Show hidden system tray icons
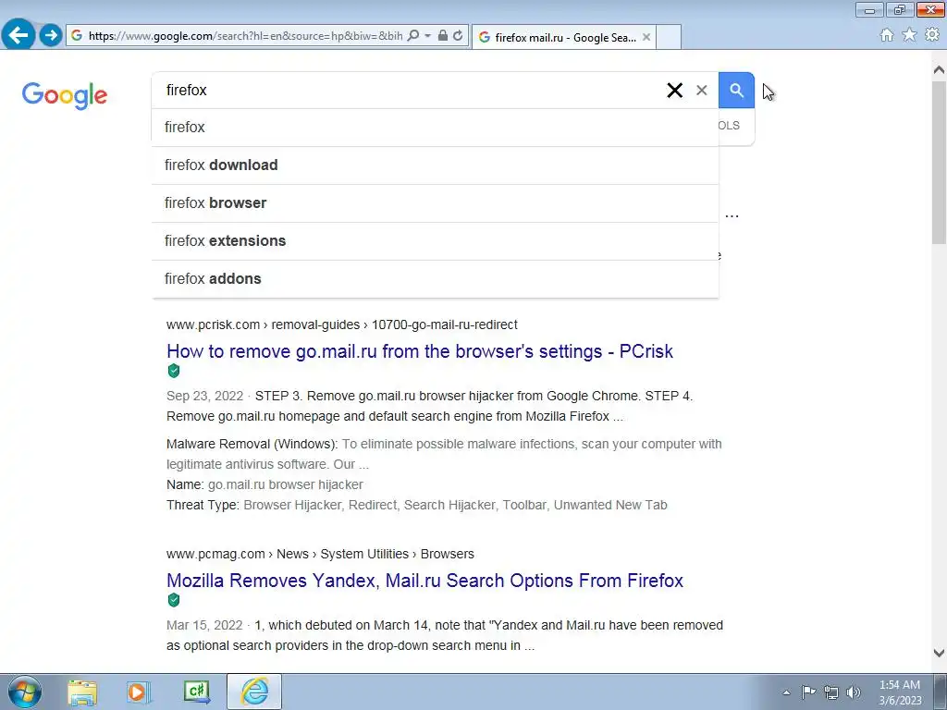This screenshot has width=947, height=710. 786,692
